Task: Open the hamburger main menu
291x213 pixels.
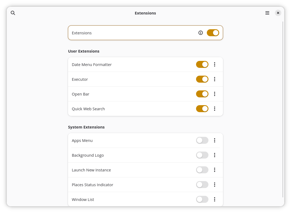Action: pos(267,13)
